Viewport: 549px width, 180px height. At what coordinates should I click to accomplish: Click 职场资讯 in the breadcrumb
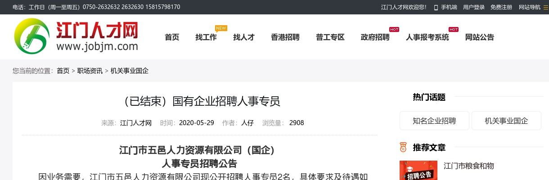click(x=90, y=71)
